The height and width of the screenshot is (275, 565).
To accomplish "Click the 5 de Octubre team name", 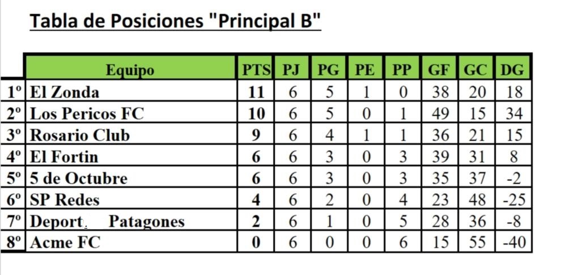I will (78, 178).
